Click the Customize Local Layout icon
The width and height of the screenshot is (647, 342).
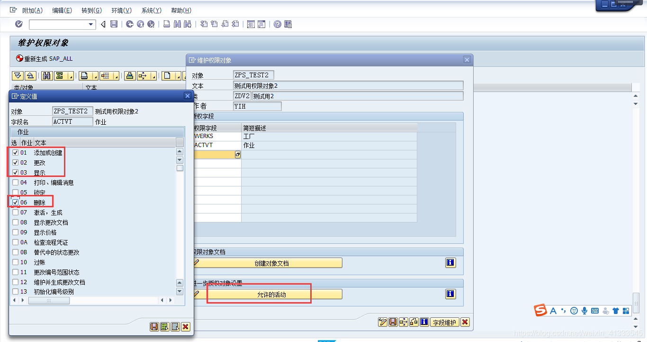pyautogui.click(x=288, y=24)
